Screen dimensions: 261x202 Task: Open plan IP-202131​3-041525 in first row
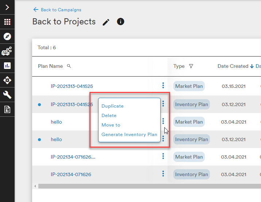pyautogui.click(x=72, y=86)
